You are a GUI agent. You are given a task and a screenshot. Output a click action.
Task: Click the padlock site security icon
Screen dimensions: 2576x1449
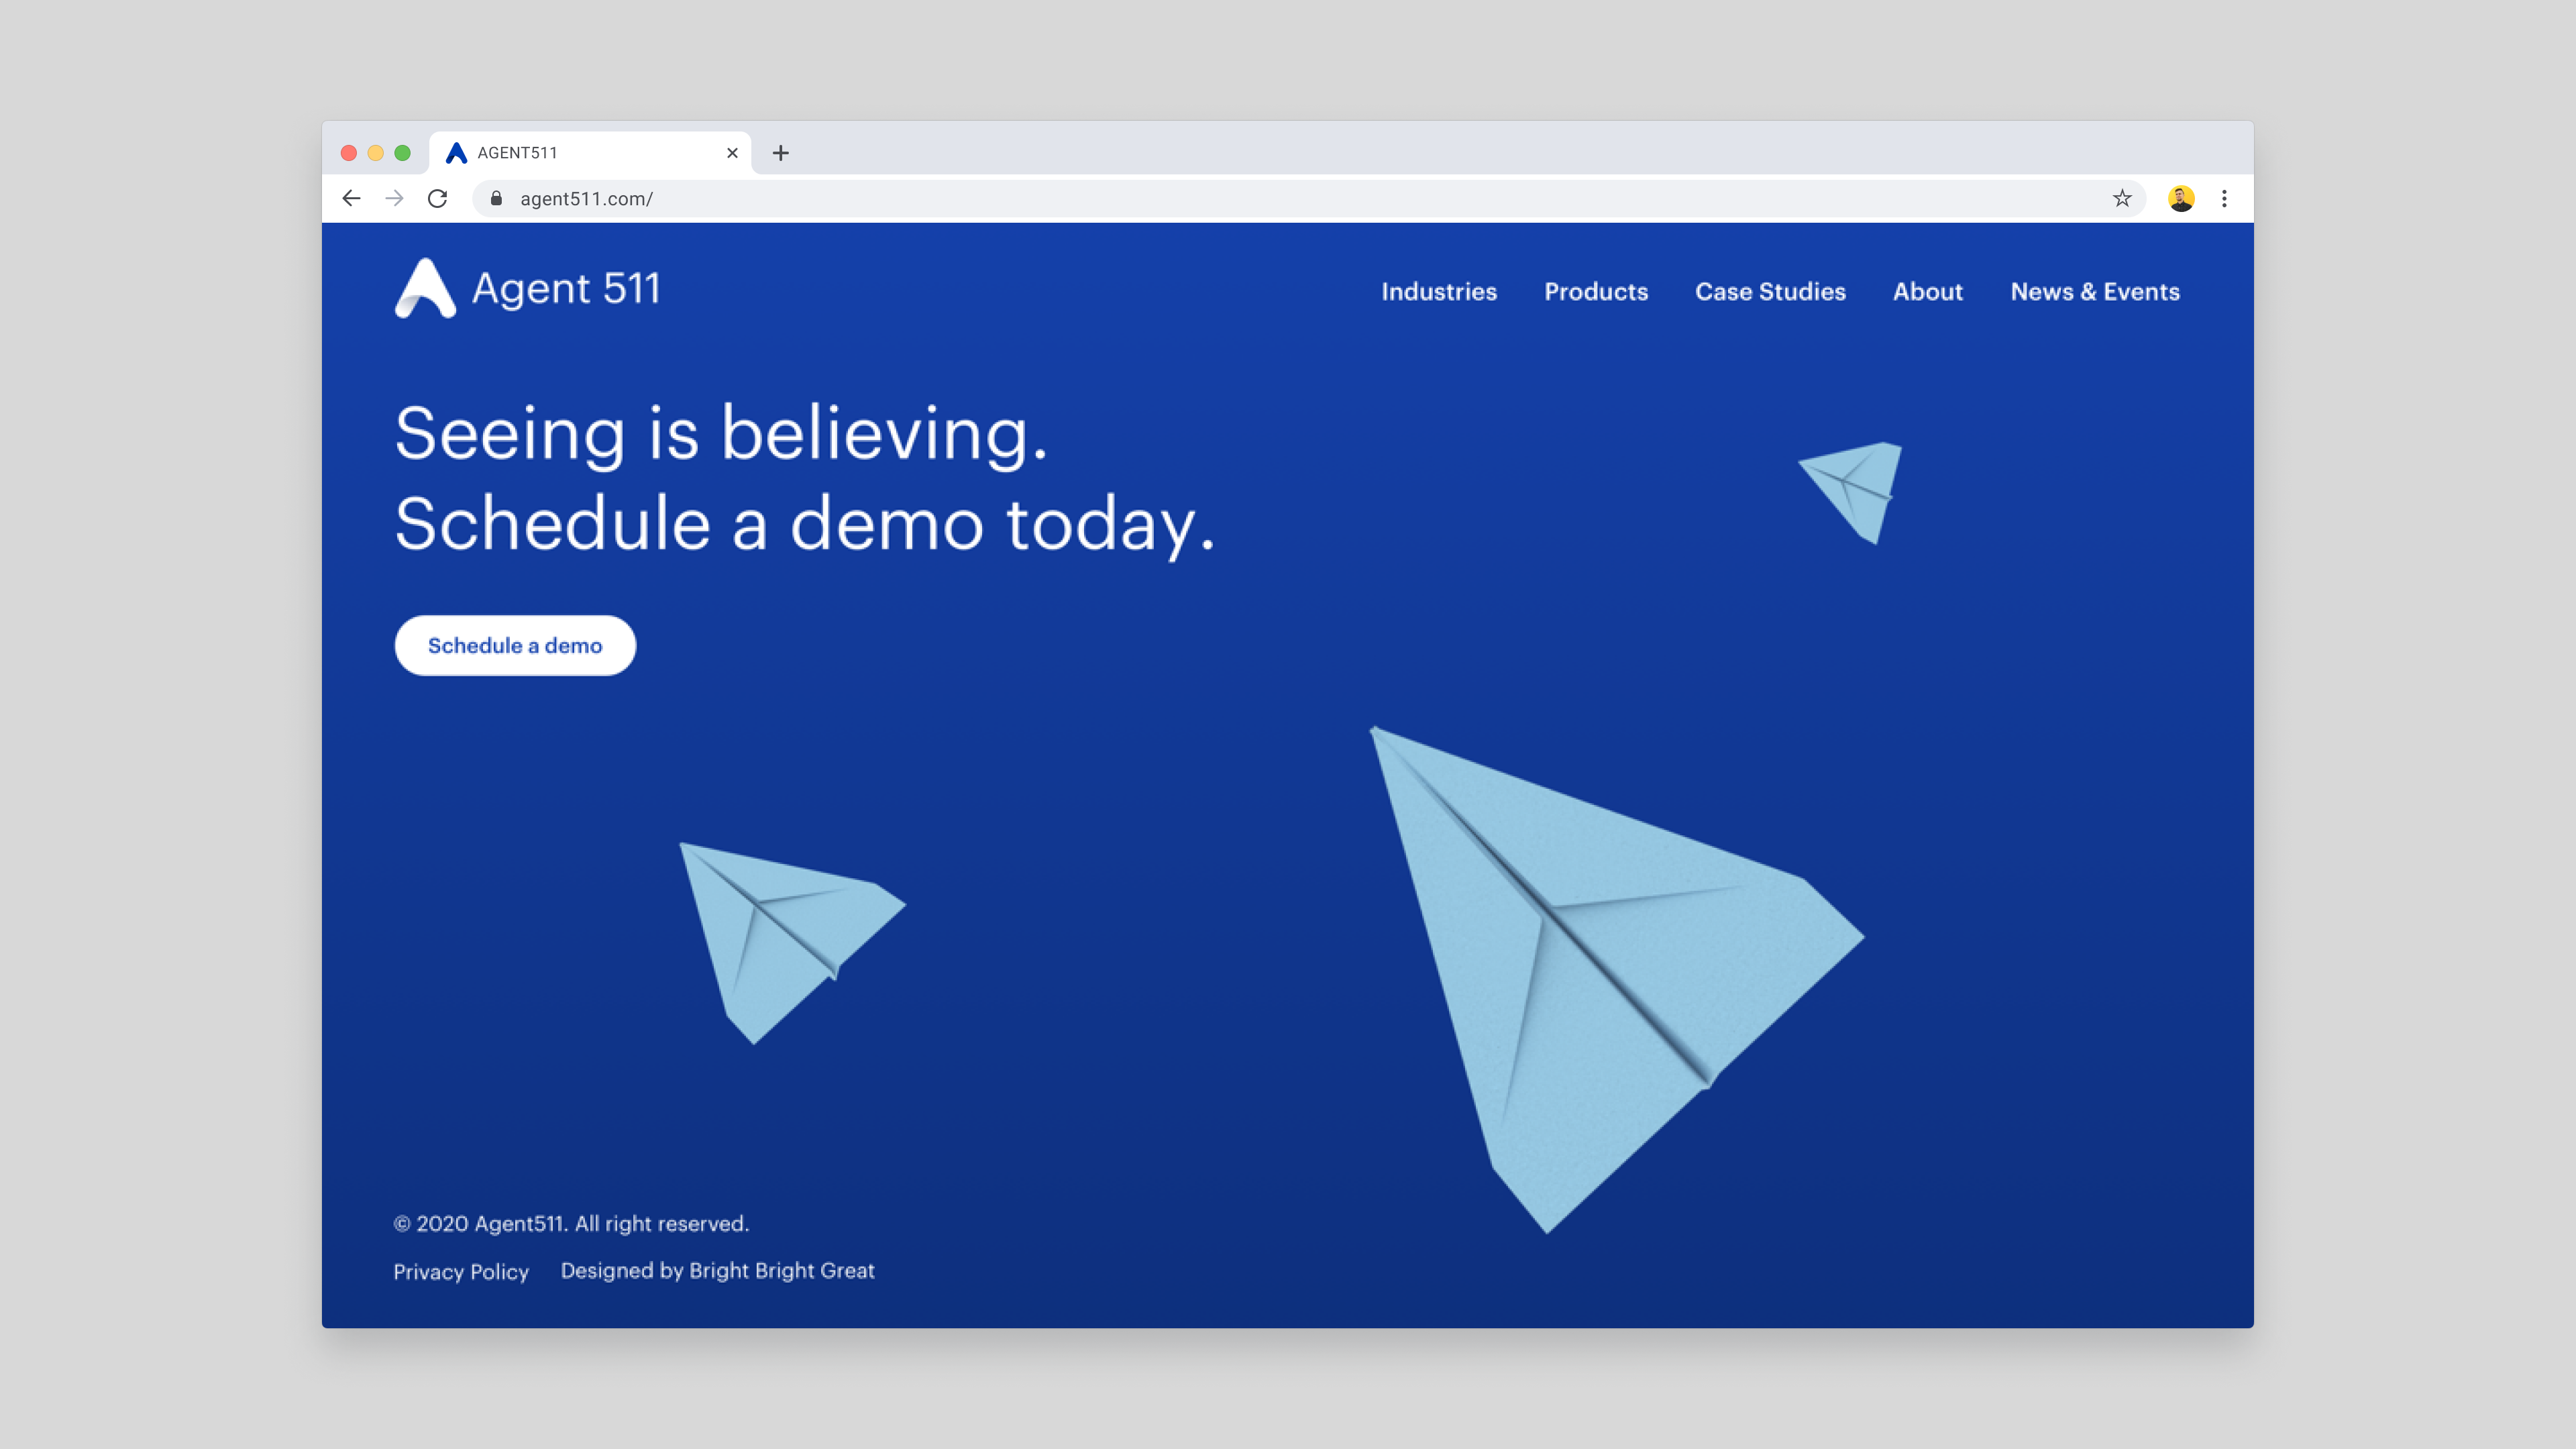point(496,198)
